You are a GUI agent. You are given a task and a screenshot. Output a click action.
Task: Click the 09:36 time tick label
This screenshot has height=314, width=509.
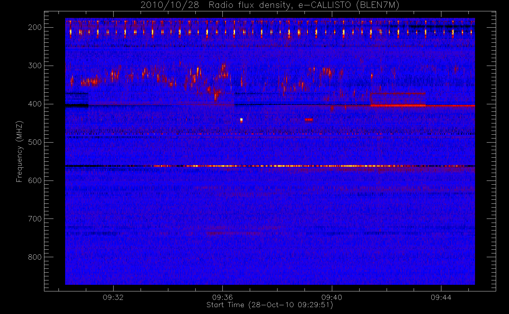tap(222, 297)
